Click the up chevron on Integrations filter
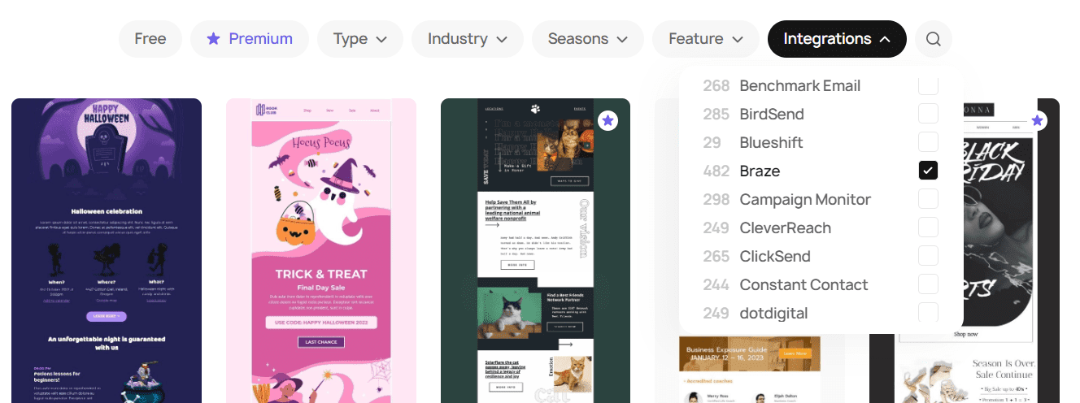The image size is (1080, 403). [885, 39]
